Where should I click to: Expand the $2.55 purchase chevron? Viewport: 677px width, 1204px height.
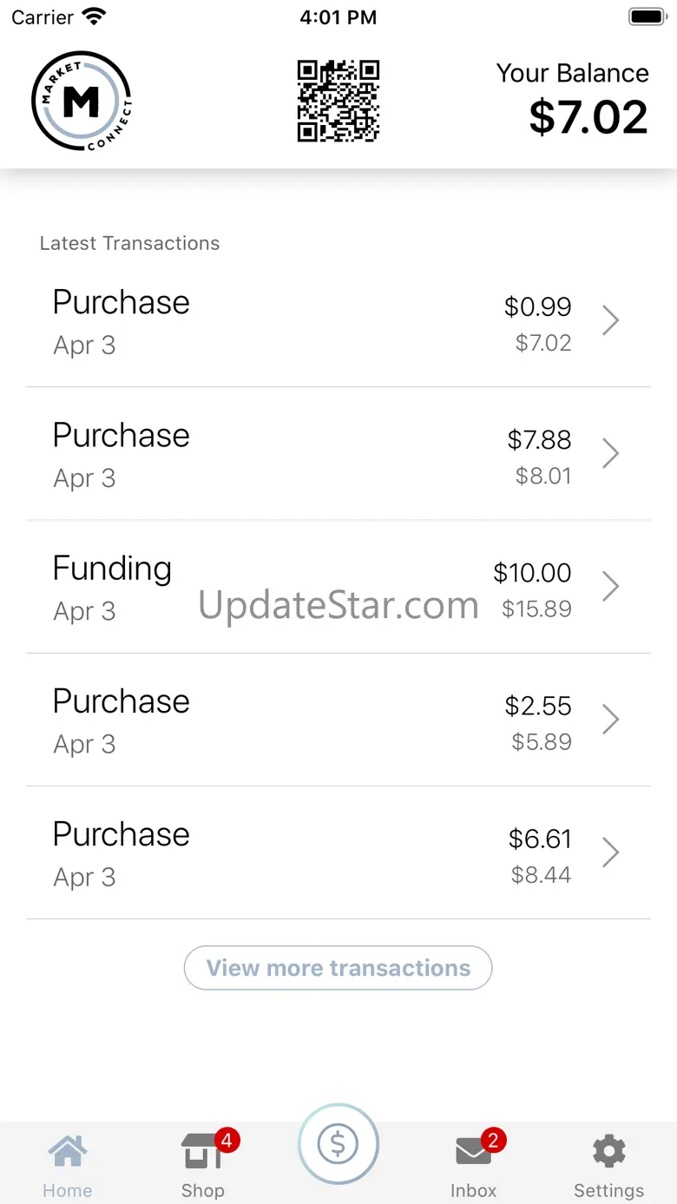[611, 719]
